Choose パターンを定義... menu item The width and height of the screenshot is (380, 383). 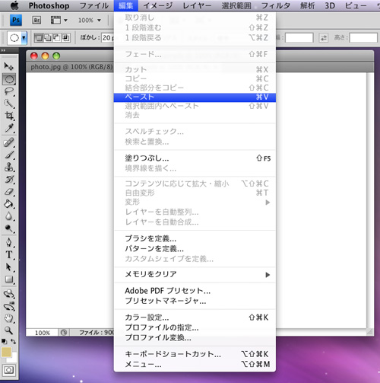pos(195,249)
